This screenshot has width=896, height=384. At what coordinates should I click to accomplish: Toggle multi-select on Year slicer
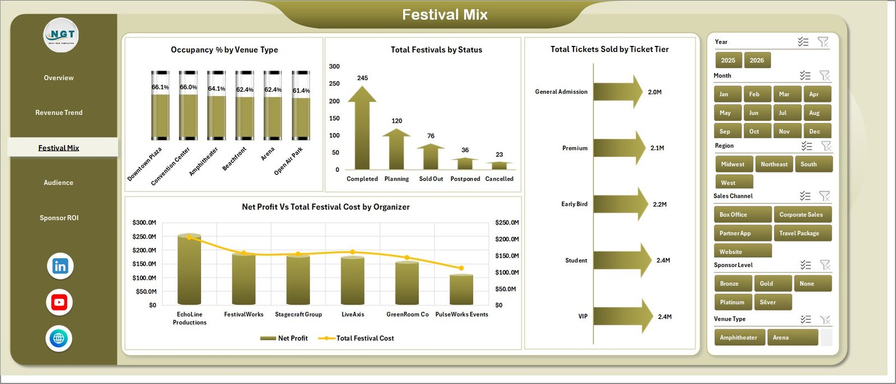(x=803, y=42)
